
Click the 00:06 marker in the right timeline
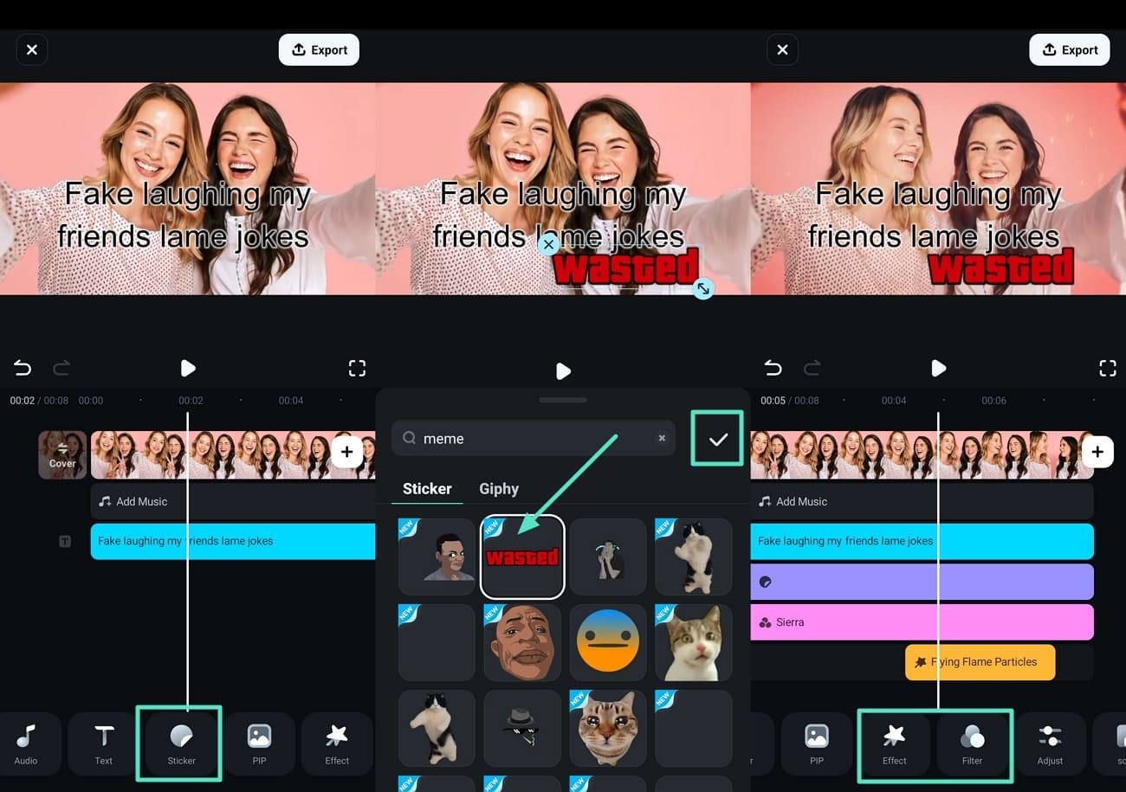[x=993, y=401]
